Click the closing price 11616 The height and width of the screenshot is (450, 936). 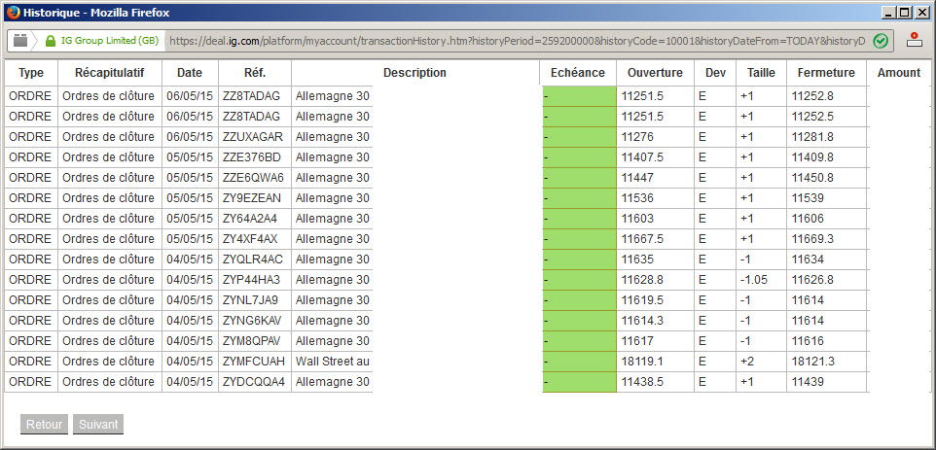point(808,341)
